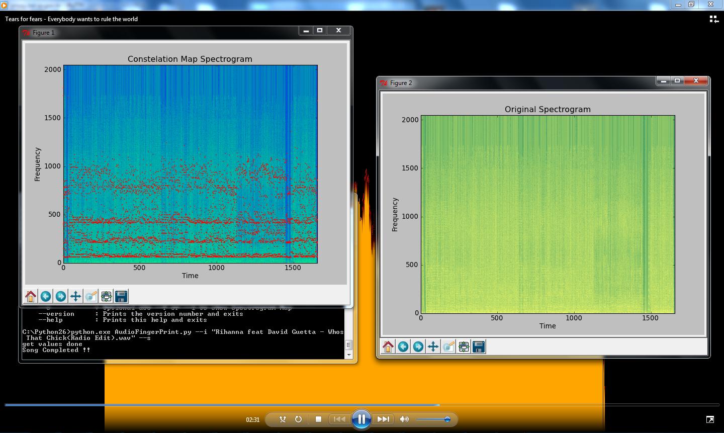Activate the Pan tool in Figure 2
The height and width of the screenshot is (433, 724).
[433, 347]
